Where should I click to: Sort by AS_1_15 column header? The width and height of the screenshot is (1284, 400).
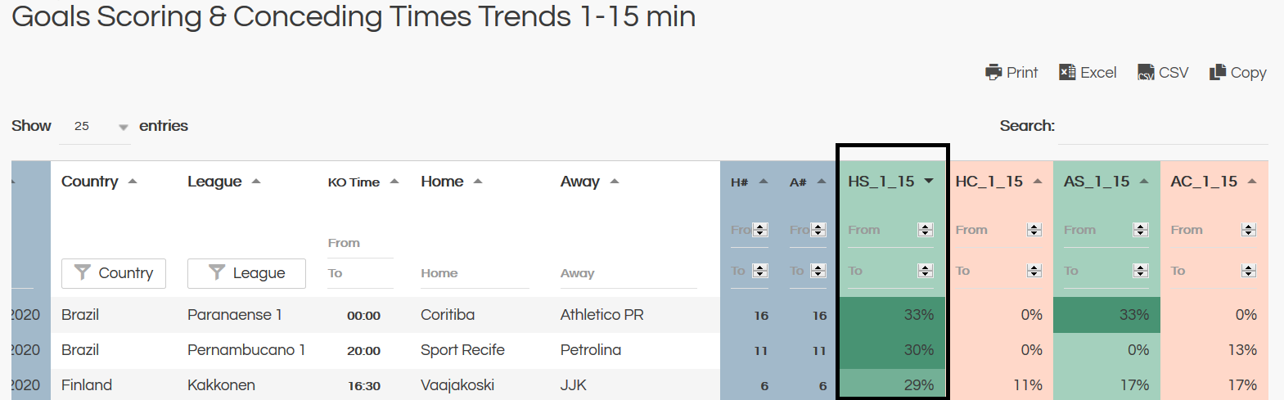point(1097,182)
